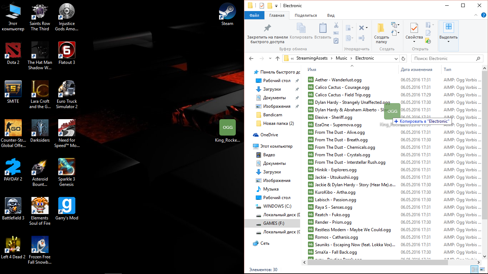Create a new folder with Создать папку
Image resolution: width=488 pixels, height=274 pixels.
[381, 33]
